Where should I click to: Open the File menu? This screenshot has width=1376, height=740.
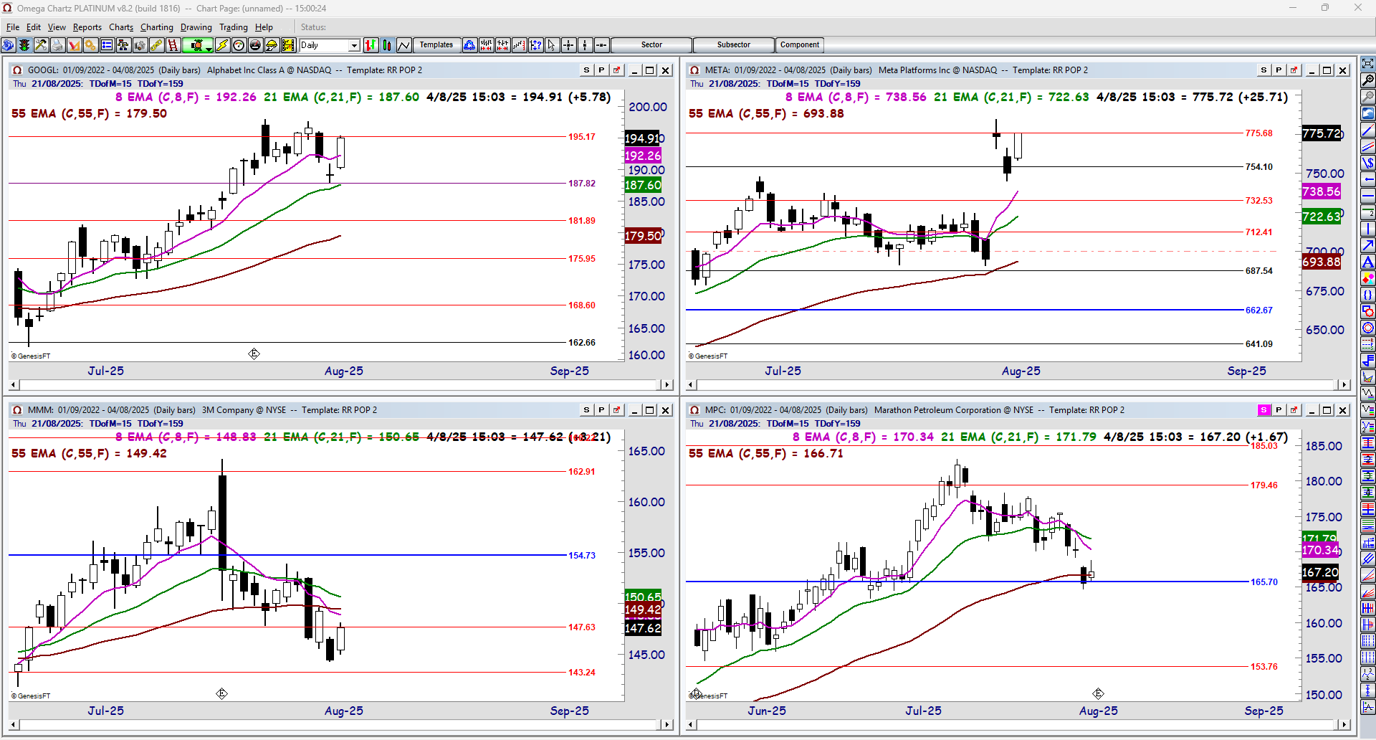click(13, 27)
